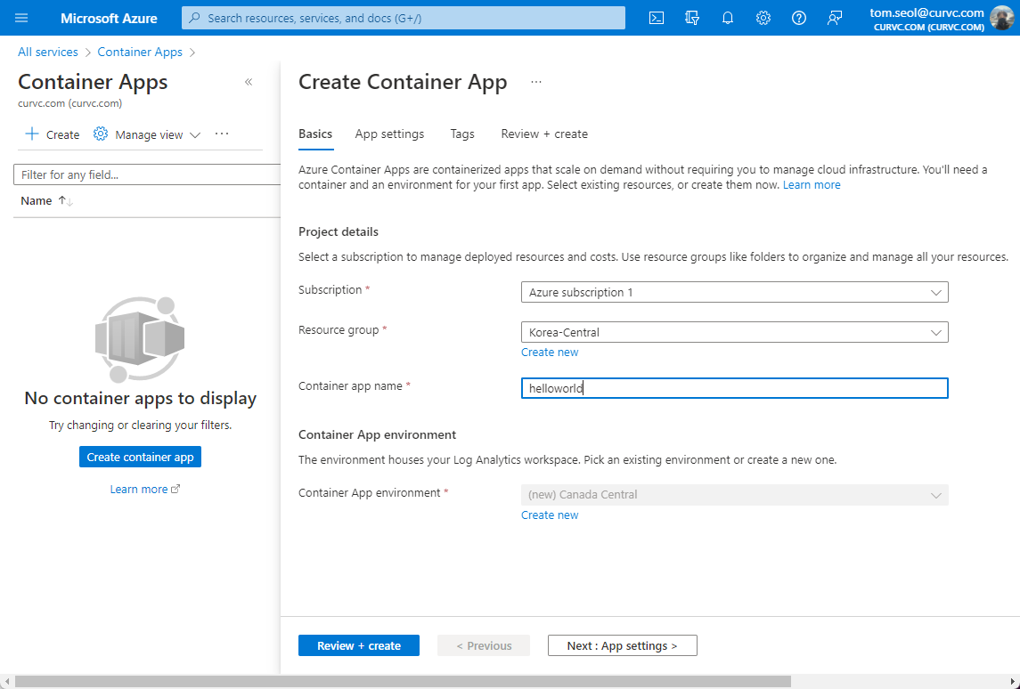
Task: Expand the Manage view dropdown chevron
Action: (x=195, y=134)
